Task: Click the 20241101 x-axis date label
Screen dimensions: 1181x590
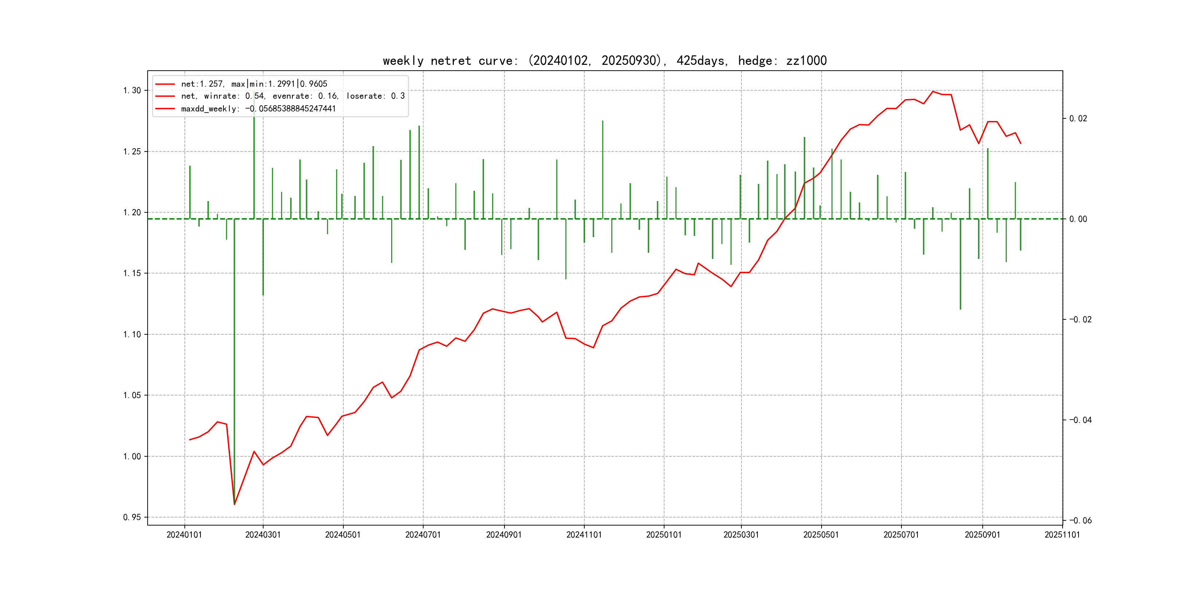Action: 584,535
